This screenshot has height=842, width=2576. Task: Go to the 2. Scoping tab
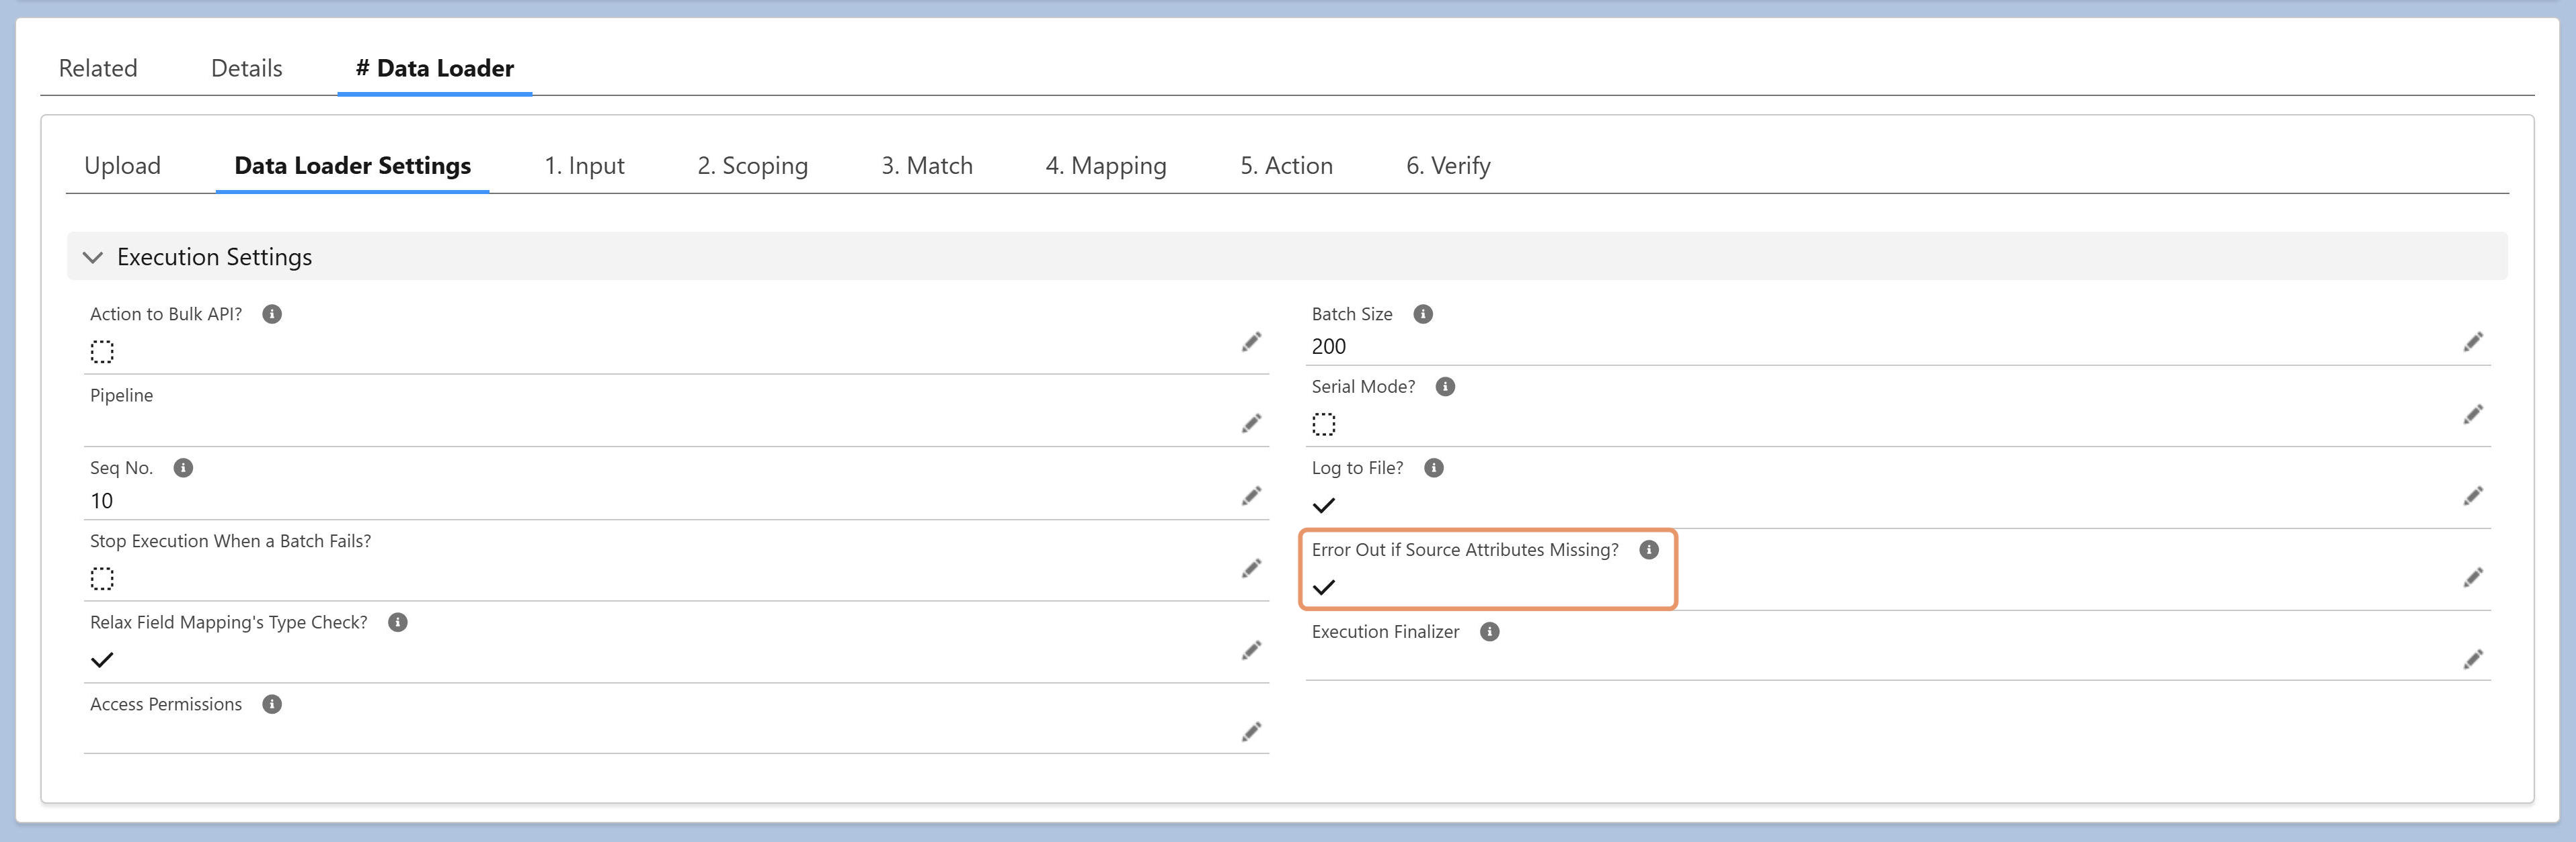point(752,166)
